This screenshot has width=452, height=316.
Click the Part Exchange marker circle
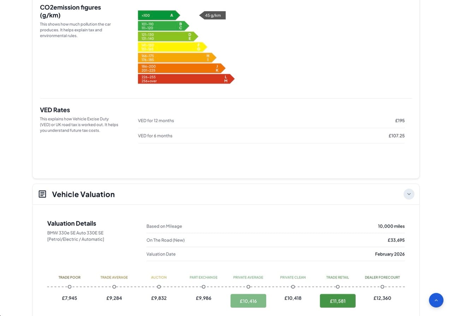point(203,287)
